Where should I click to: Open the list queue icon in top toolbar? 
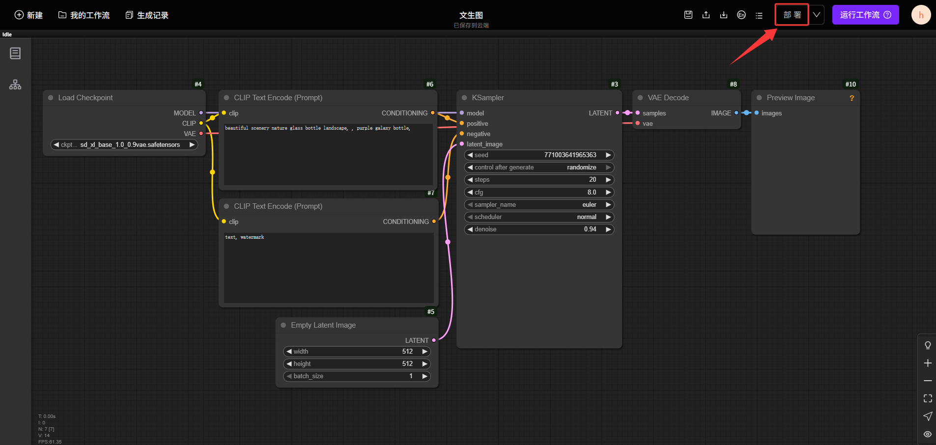(759, 15)
